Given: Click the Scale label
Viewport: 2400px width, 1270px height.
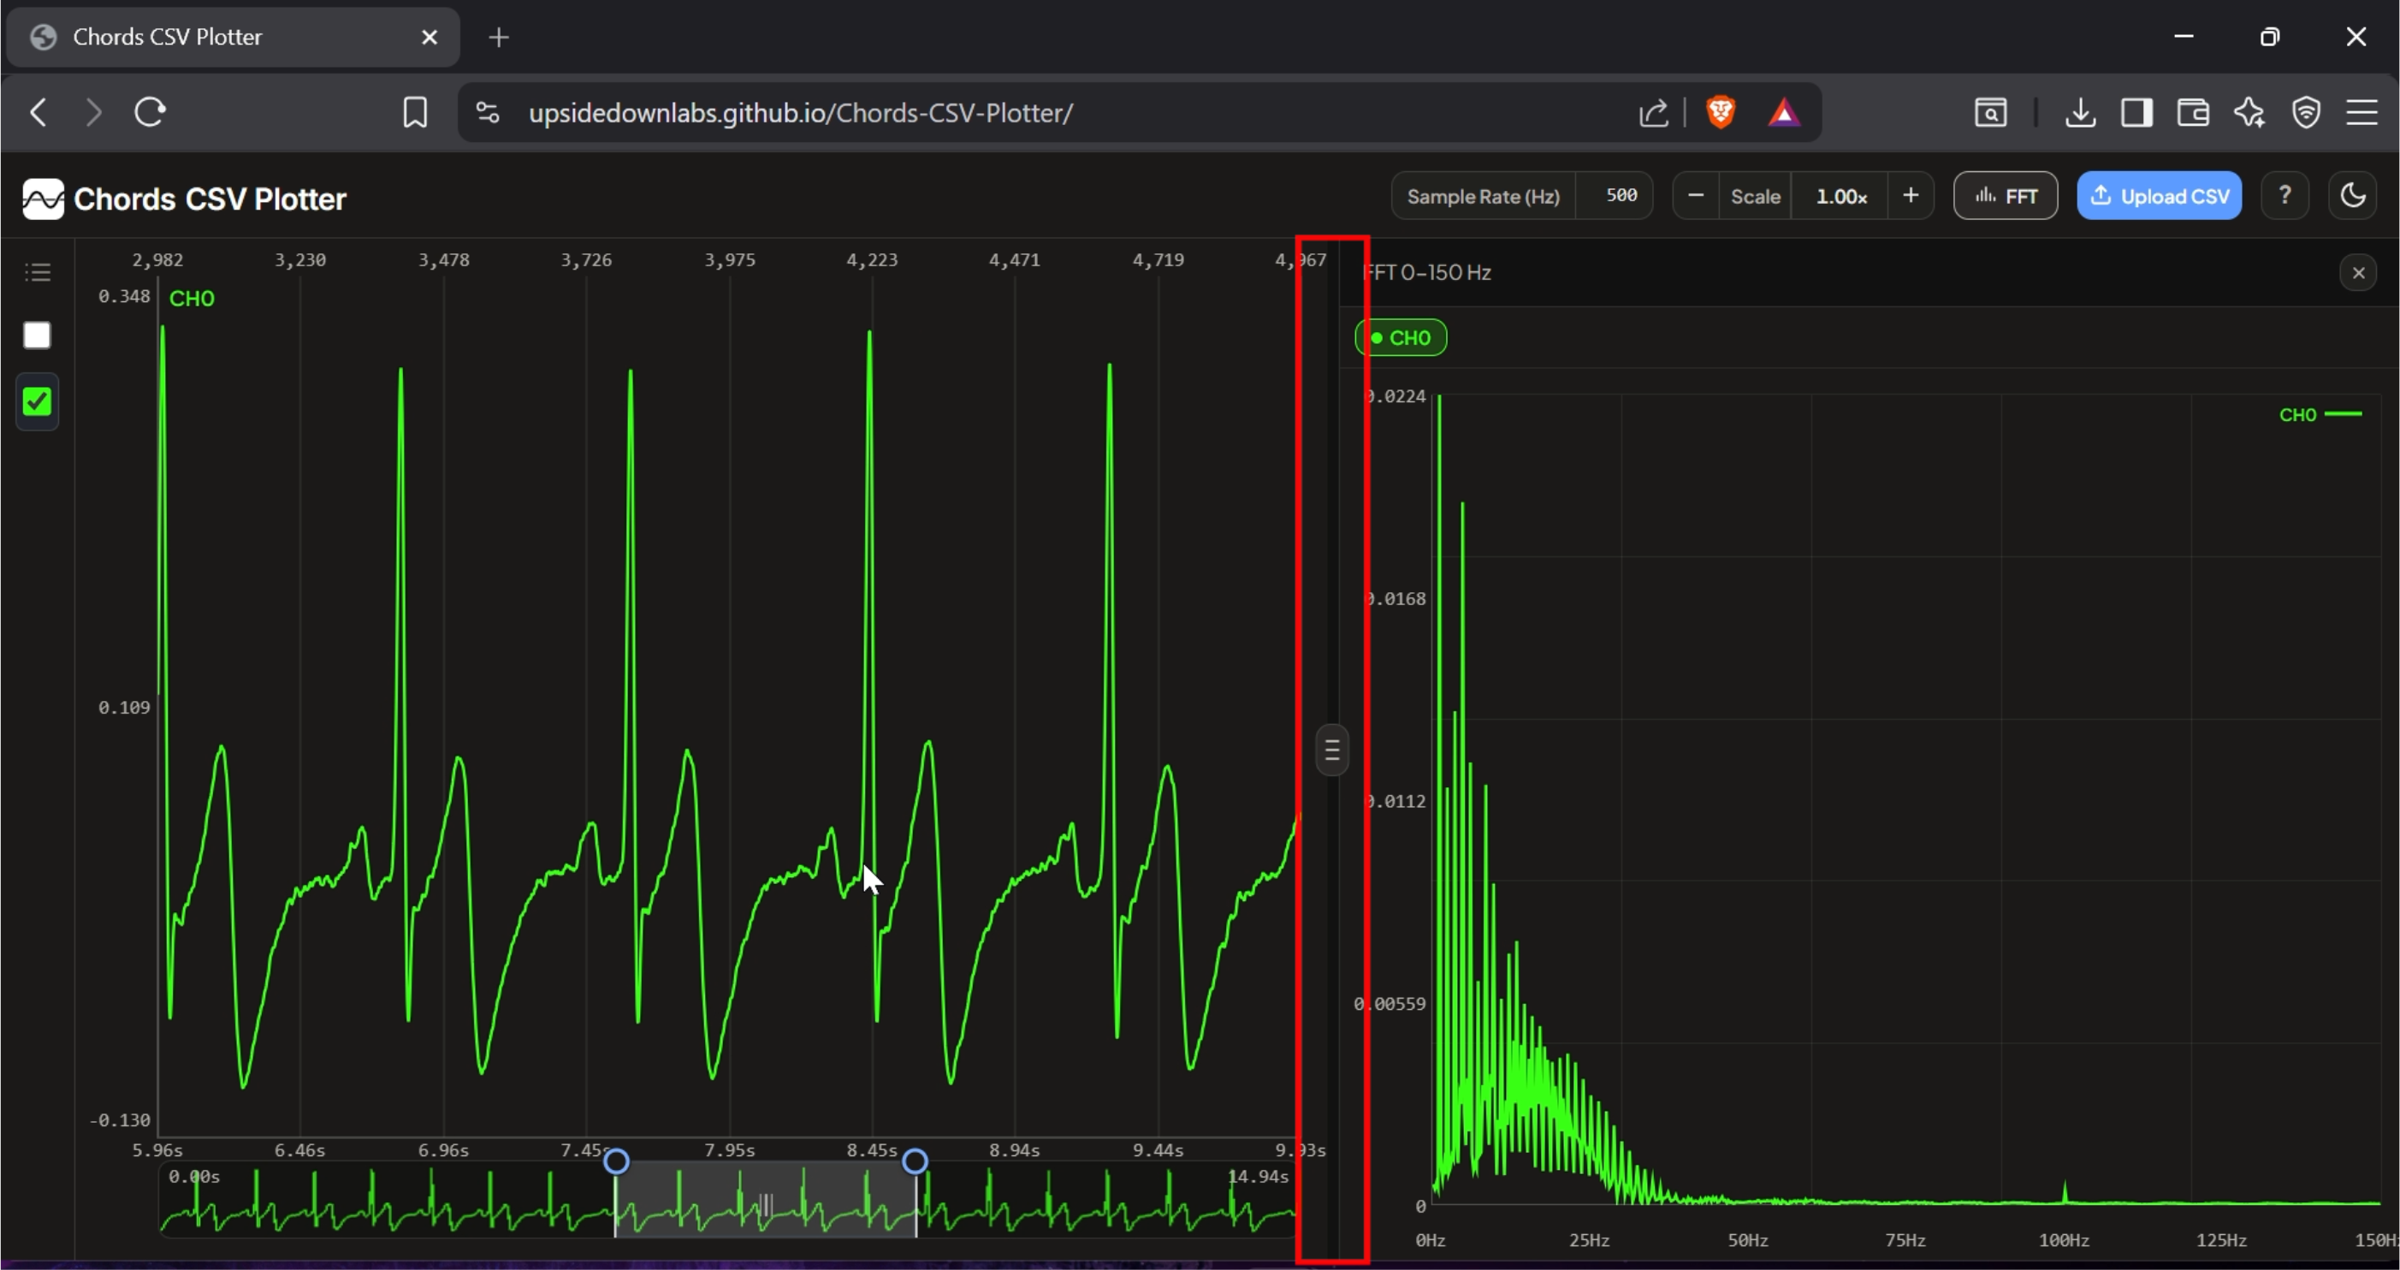Looking at the screenshot, I should pyautogui.click(x=1755, y=196).
